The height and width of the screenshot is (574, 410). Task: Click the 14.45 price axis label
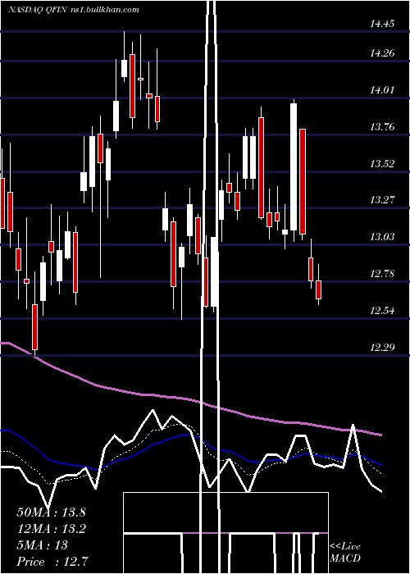pyautogui.click(x=382, y=24)
